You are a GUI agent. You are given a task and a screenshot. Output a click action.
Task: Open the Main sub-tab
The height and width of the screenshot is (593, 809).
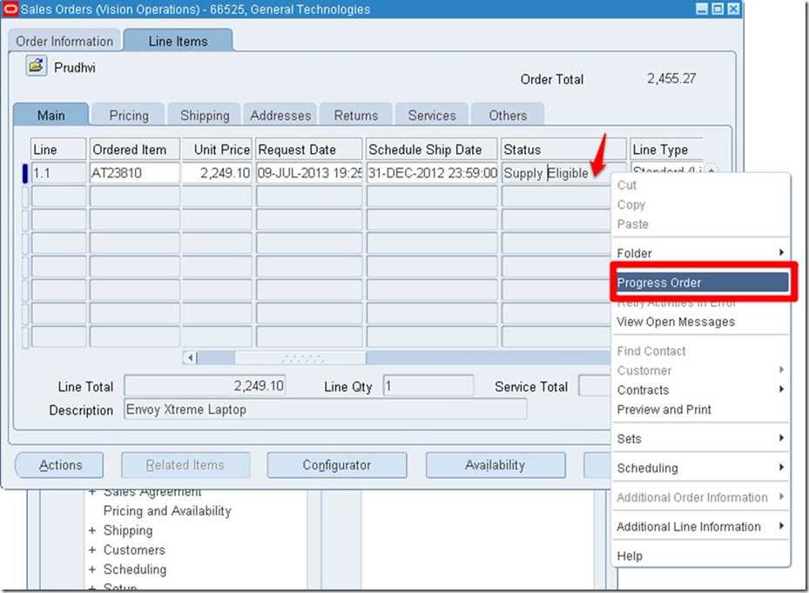[x=51, y=115]
